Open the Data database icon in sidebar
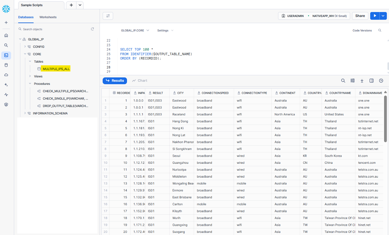 pos(6,65)
